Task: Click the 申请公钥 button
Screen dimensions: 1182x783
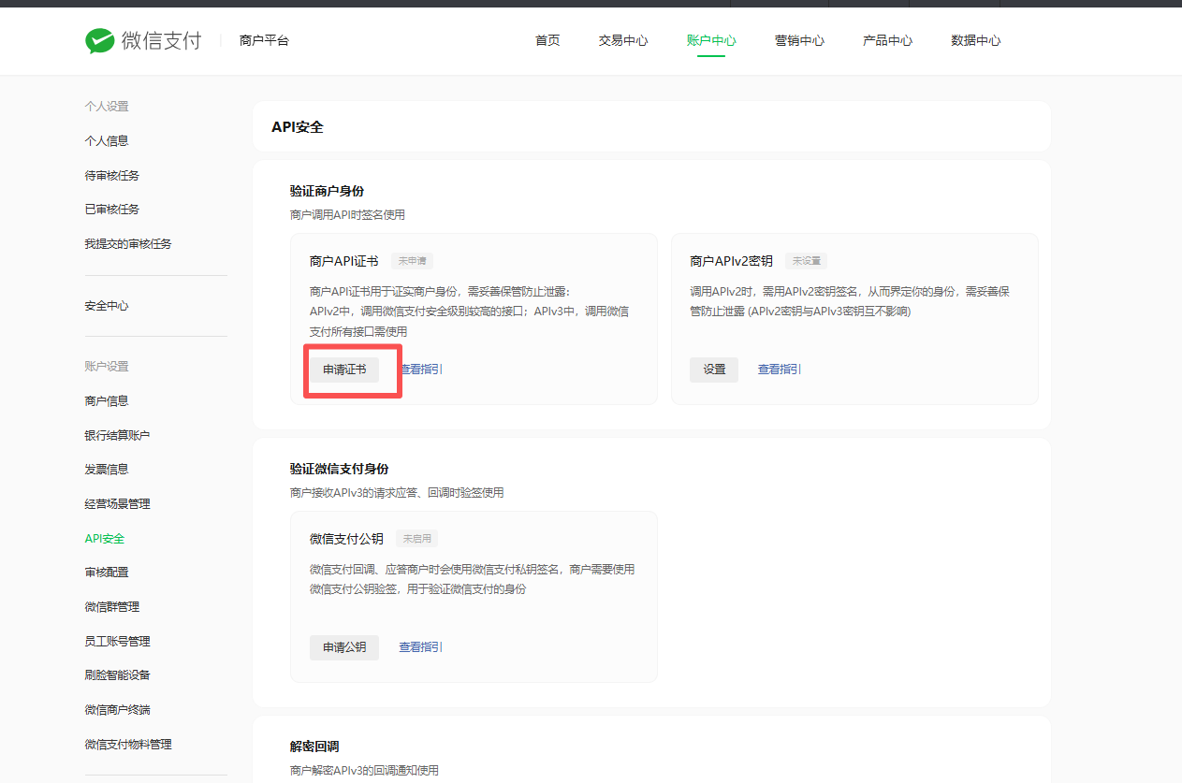Action: click(344, 647)
